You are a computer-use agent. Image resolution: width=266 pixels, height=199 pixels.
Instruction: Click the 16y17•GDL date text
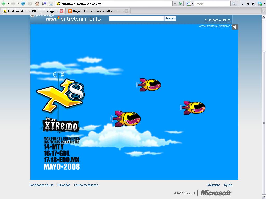click(x=57, y=153)
